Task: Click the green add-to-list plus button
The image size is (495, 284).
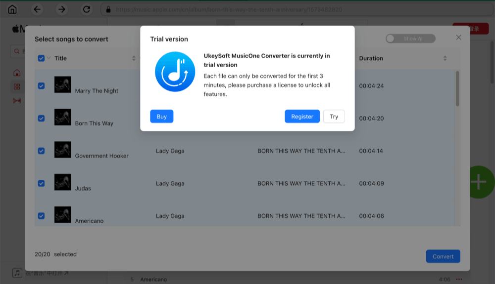Action: 479,182
